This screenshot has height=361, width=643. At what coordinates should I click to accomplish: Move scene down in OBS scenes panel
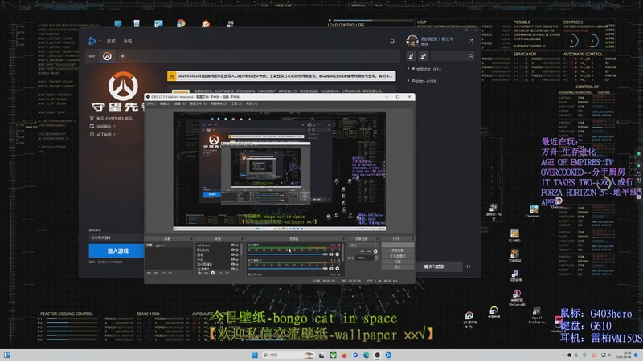pyautogui.click(x=170, y=273)
